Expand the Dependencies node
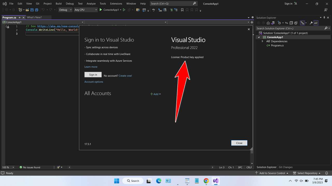Image resolution: width=332 pixels, height=186 pixels. (x=262, y=41)
